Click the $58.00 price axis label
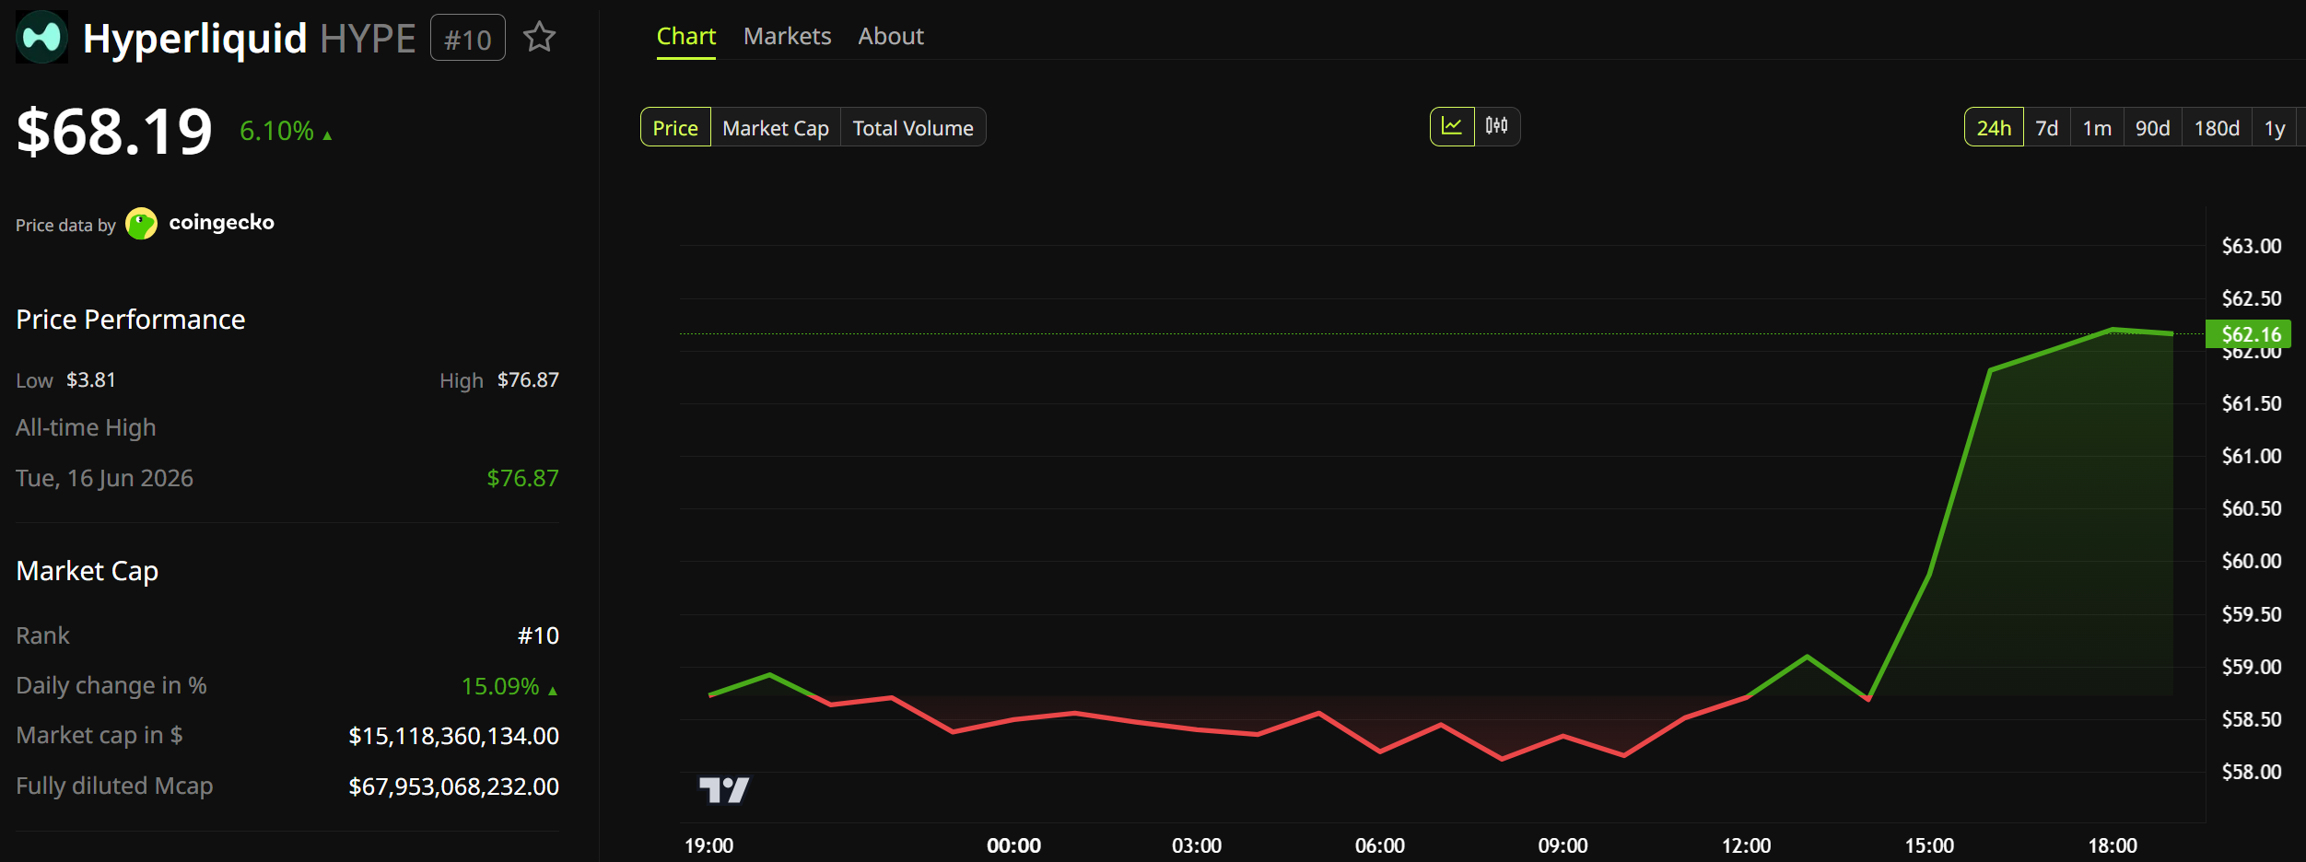This screenshot has width=2306, height=862. tap(2252, 772)
